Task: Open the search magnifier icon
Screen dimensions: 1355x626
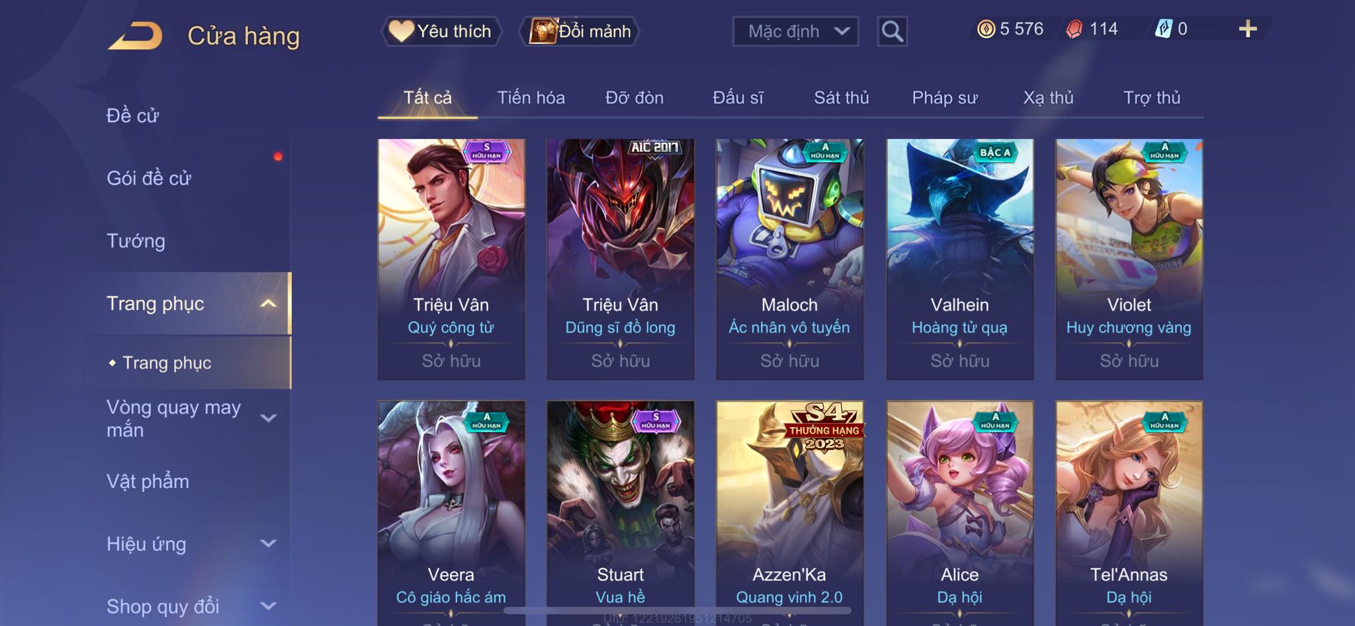Action: tap(892, 31)
